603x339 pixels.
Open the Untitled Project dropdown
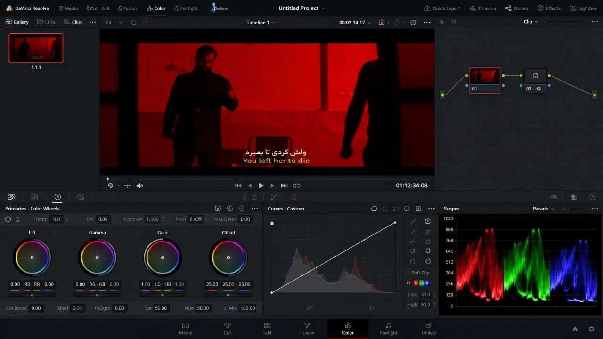pos(301,8)
